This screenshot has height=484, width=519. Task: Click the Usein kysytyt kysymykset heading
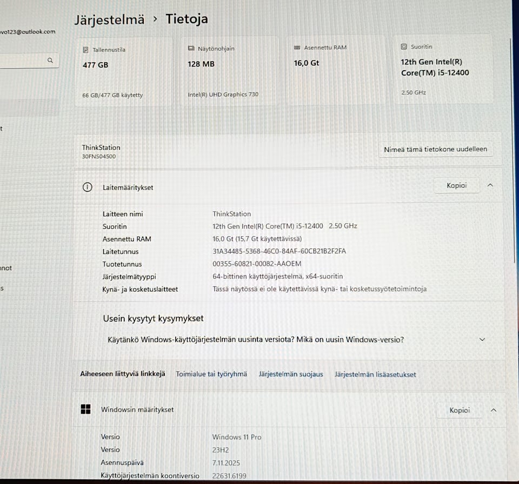coord(153,319)
